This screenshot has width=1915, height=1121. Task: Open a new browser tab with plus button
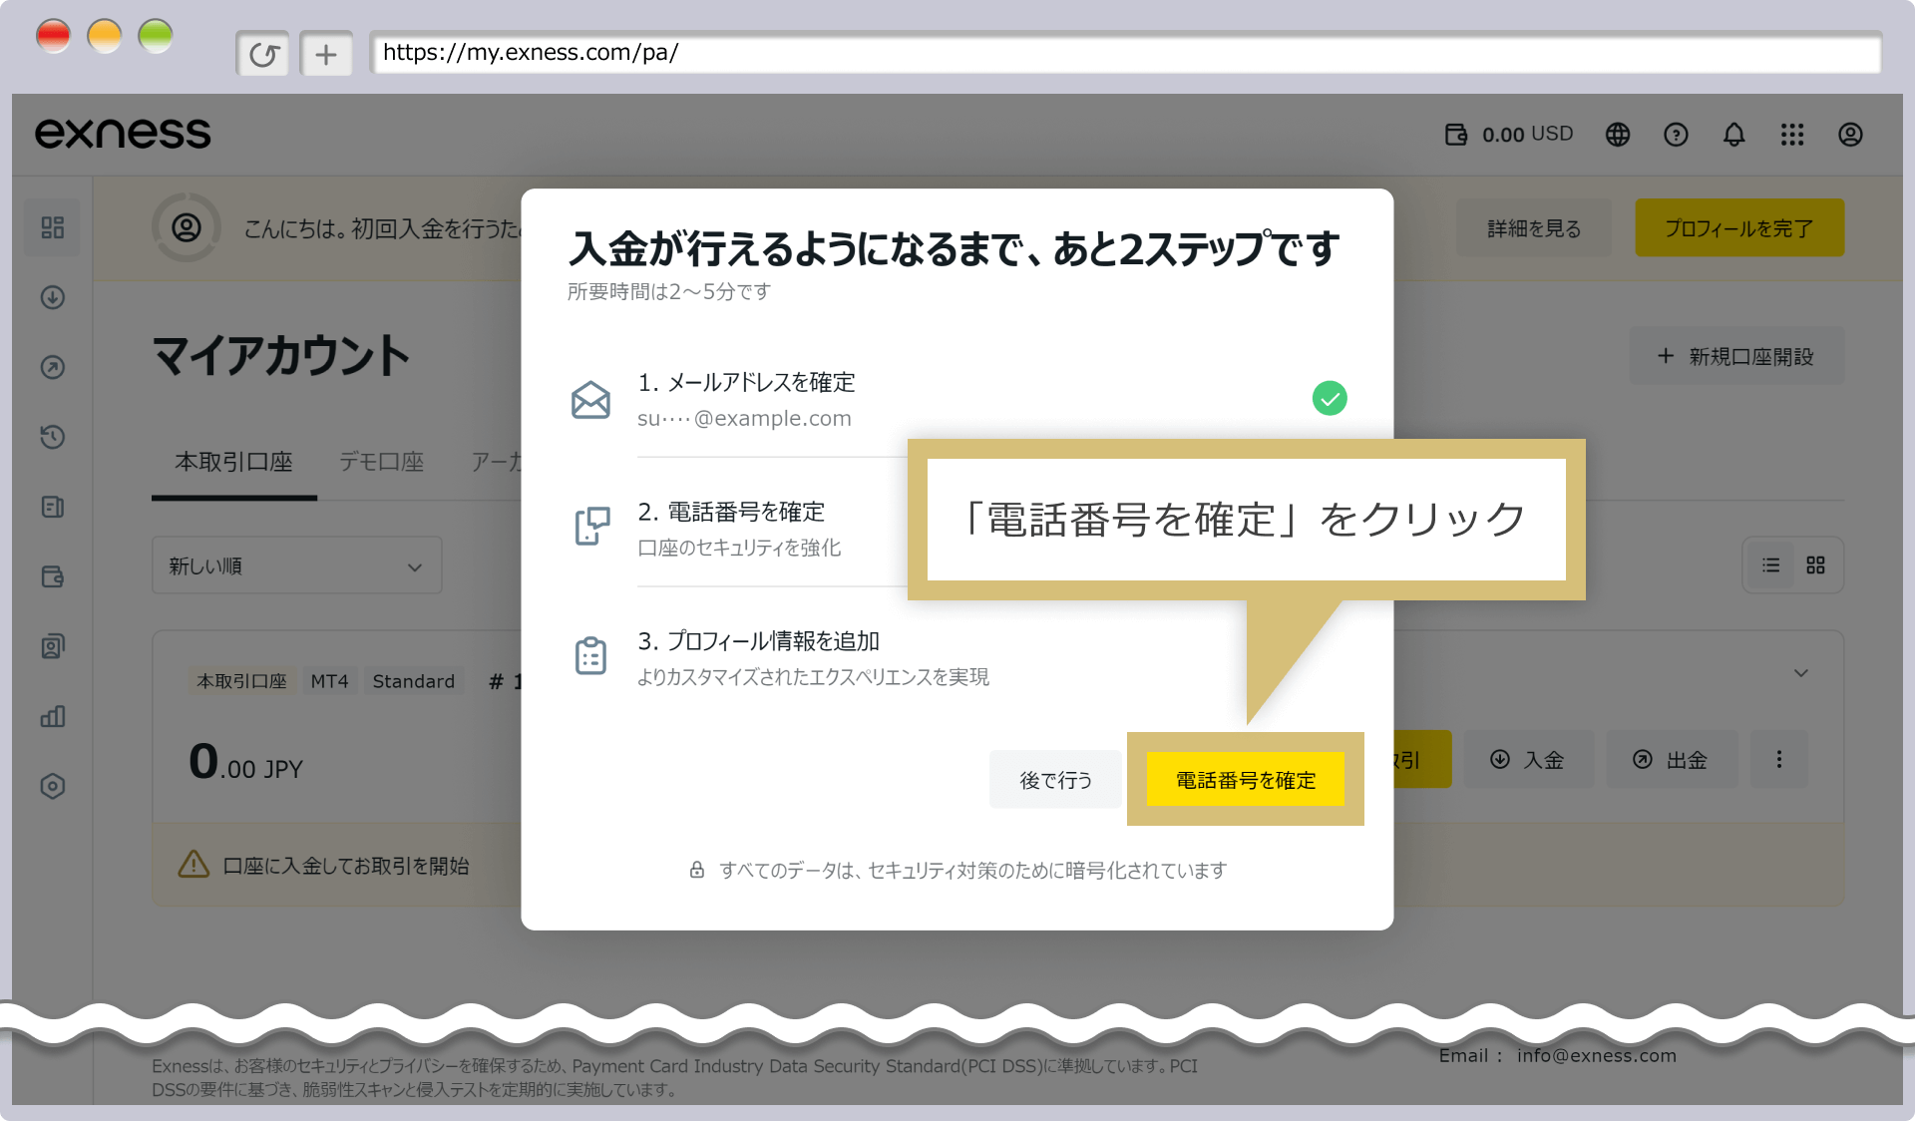[x=326, y=54]
